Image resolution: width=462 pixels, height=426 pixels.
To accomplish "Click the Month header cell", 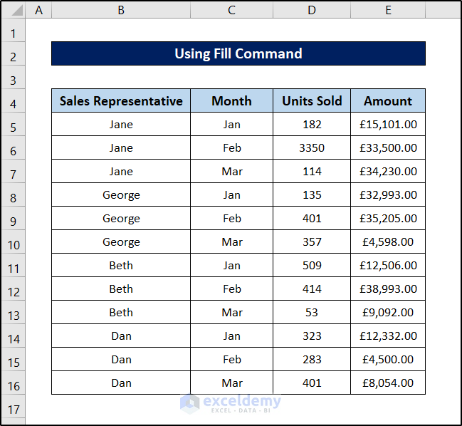I will (x=231, y=101).
